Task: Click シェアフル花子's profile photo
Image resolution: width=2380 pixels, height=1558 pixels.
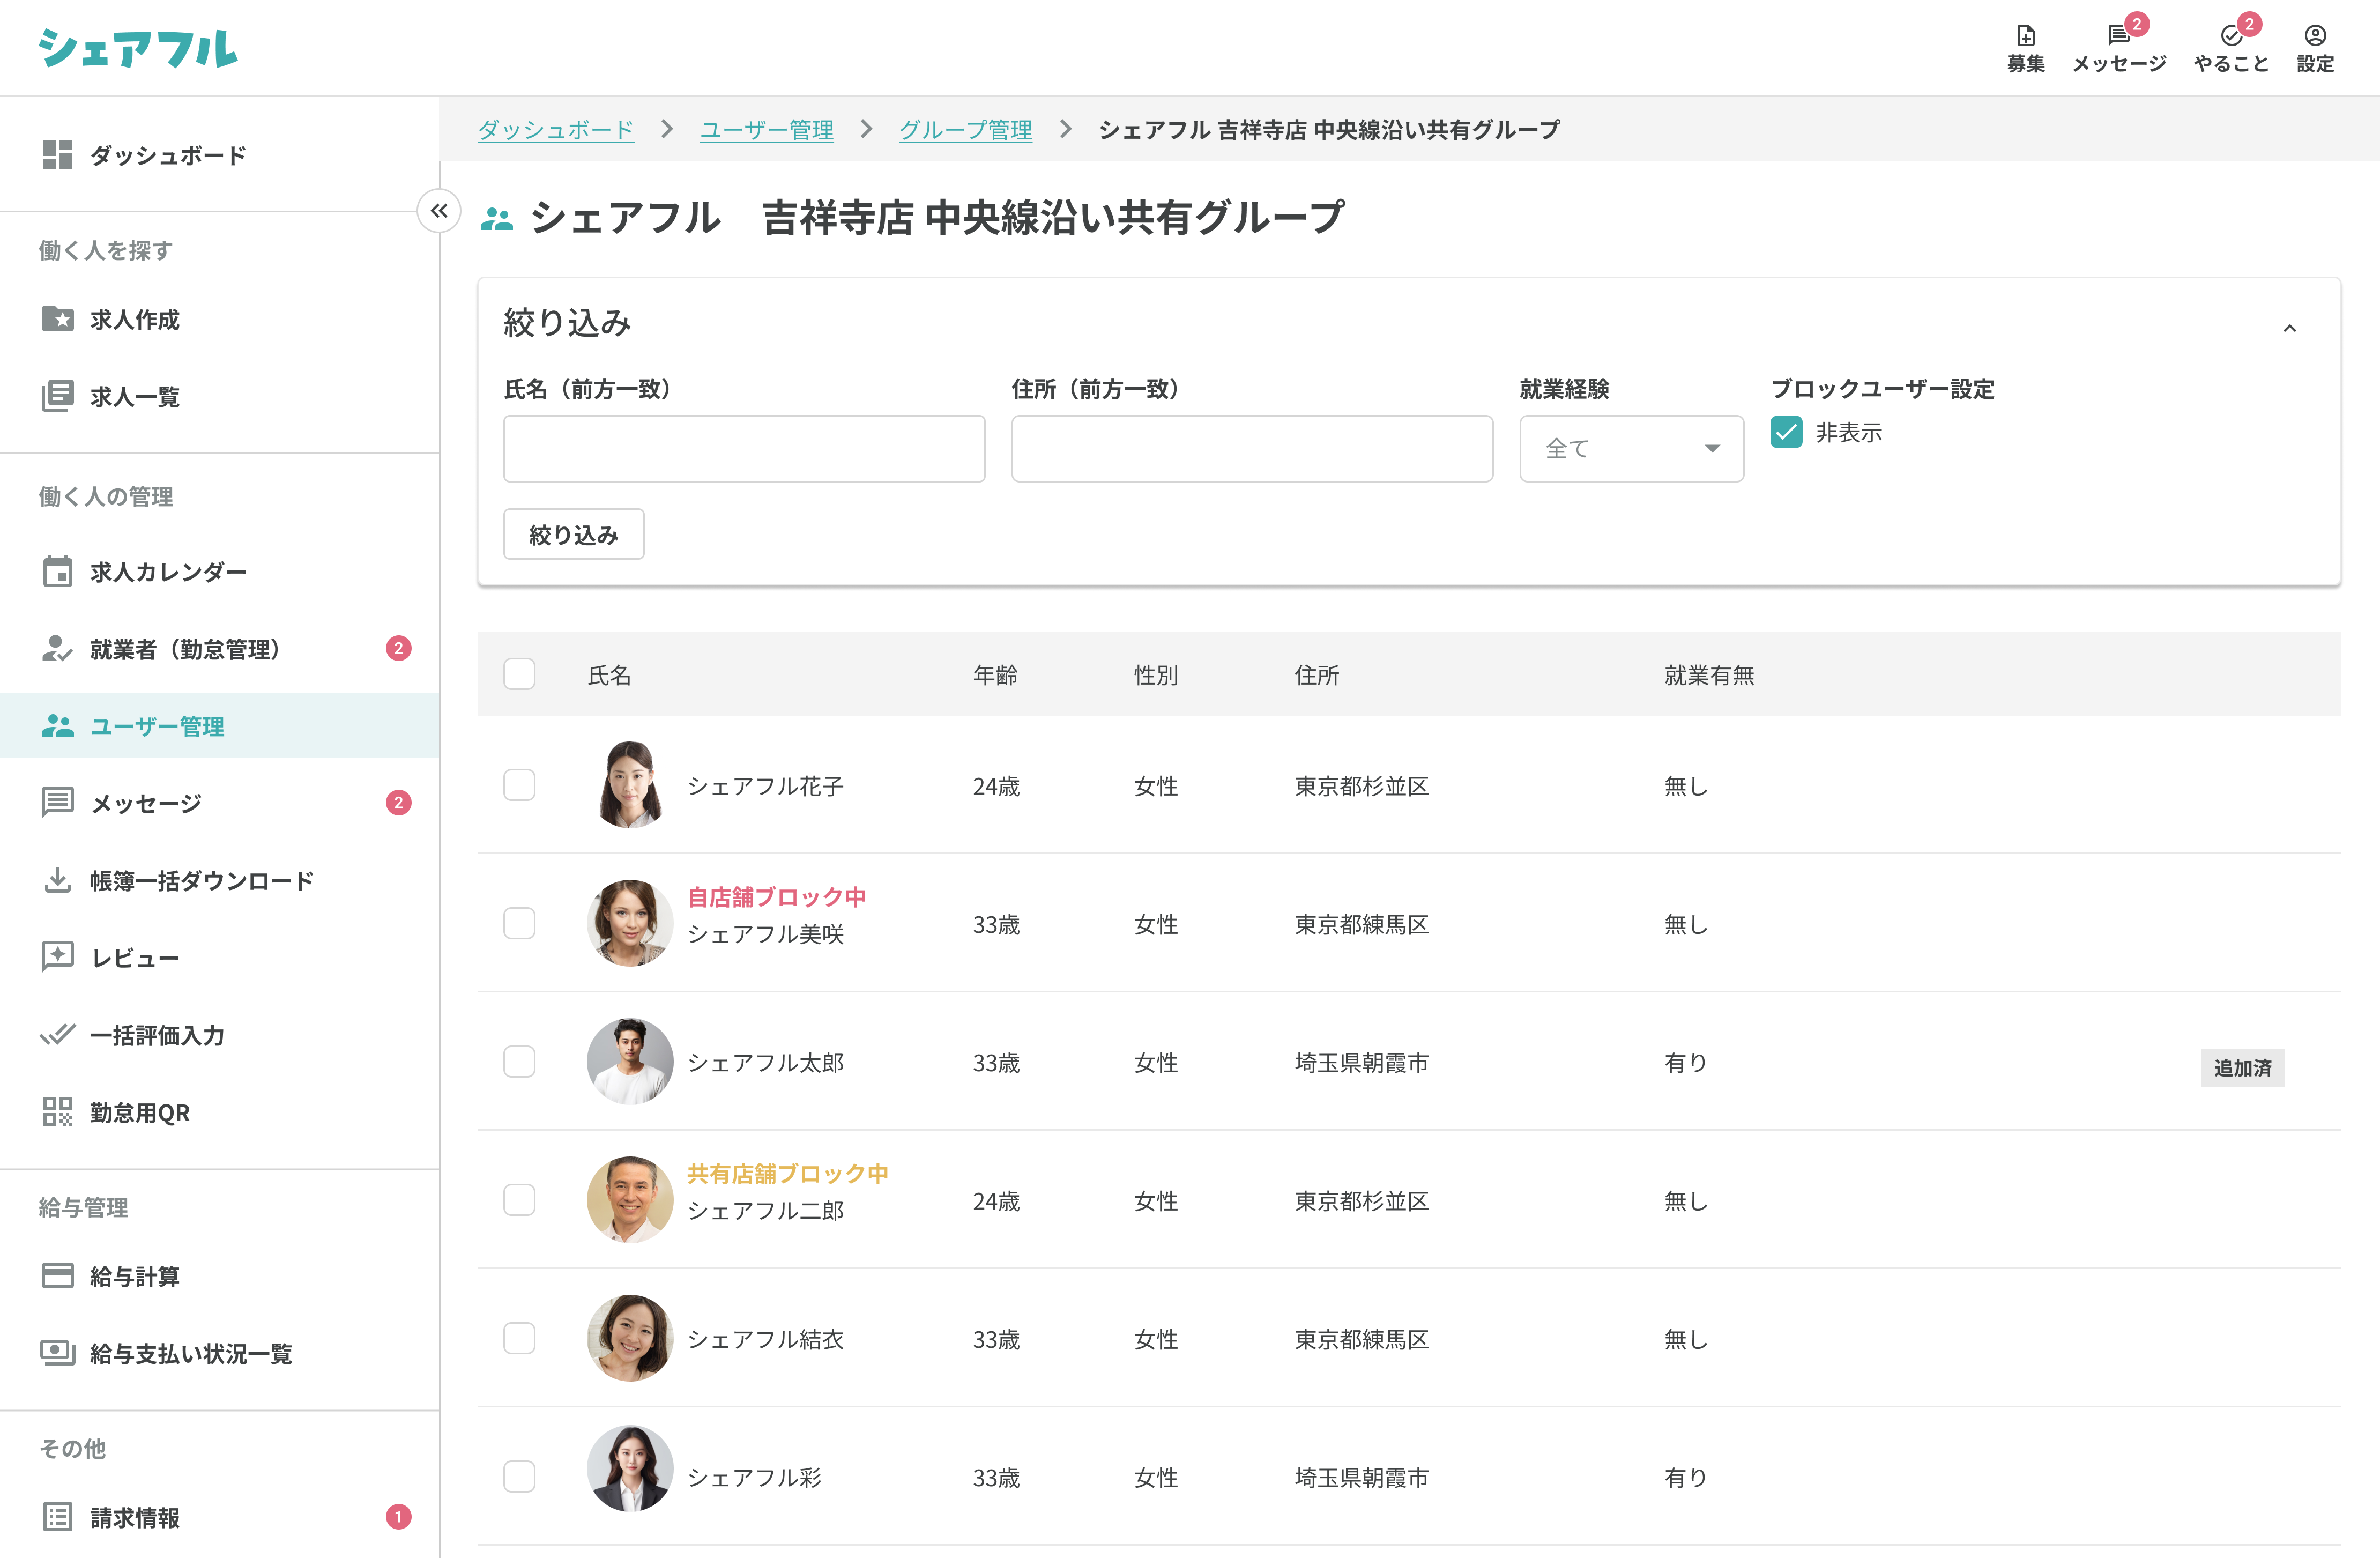Action: pyautogui.click(x=629, y=785)
